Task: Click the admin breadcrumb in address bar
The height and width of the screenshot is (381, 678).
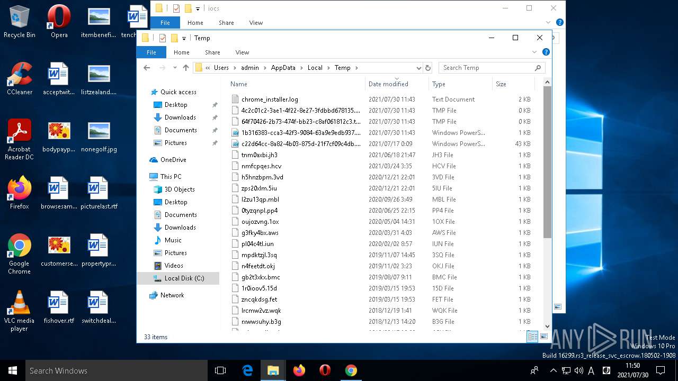Action: click(250, 68)
